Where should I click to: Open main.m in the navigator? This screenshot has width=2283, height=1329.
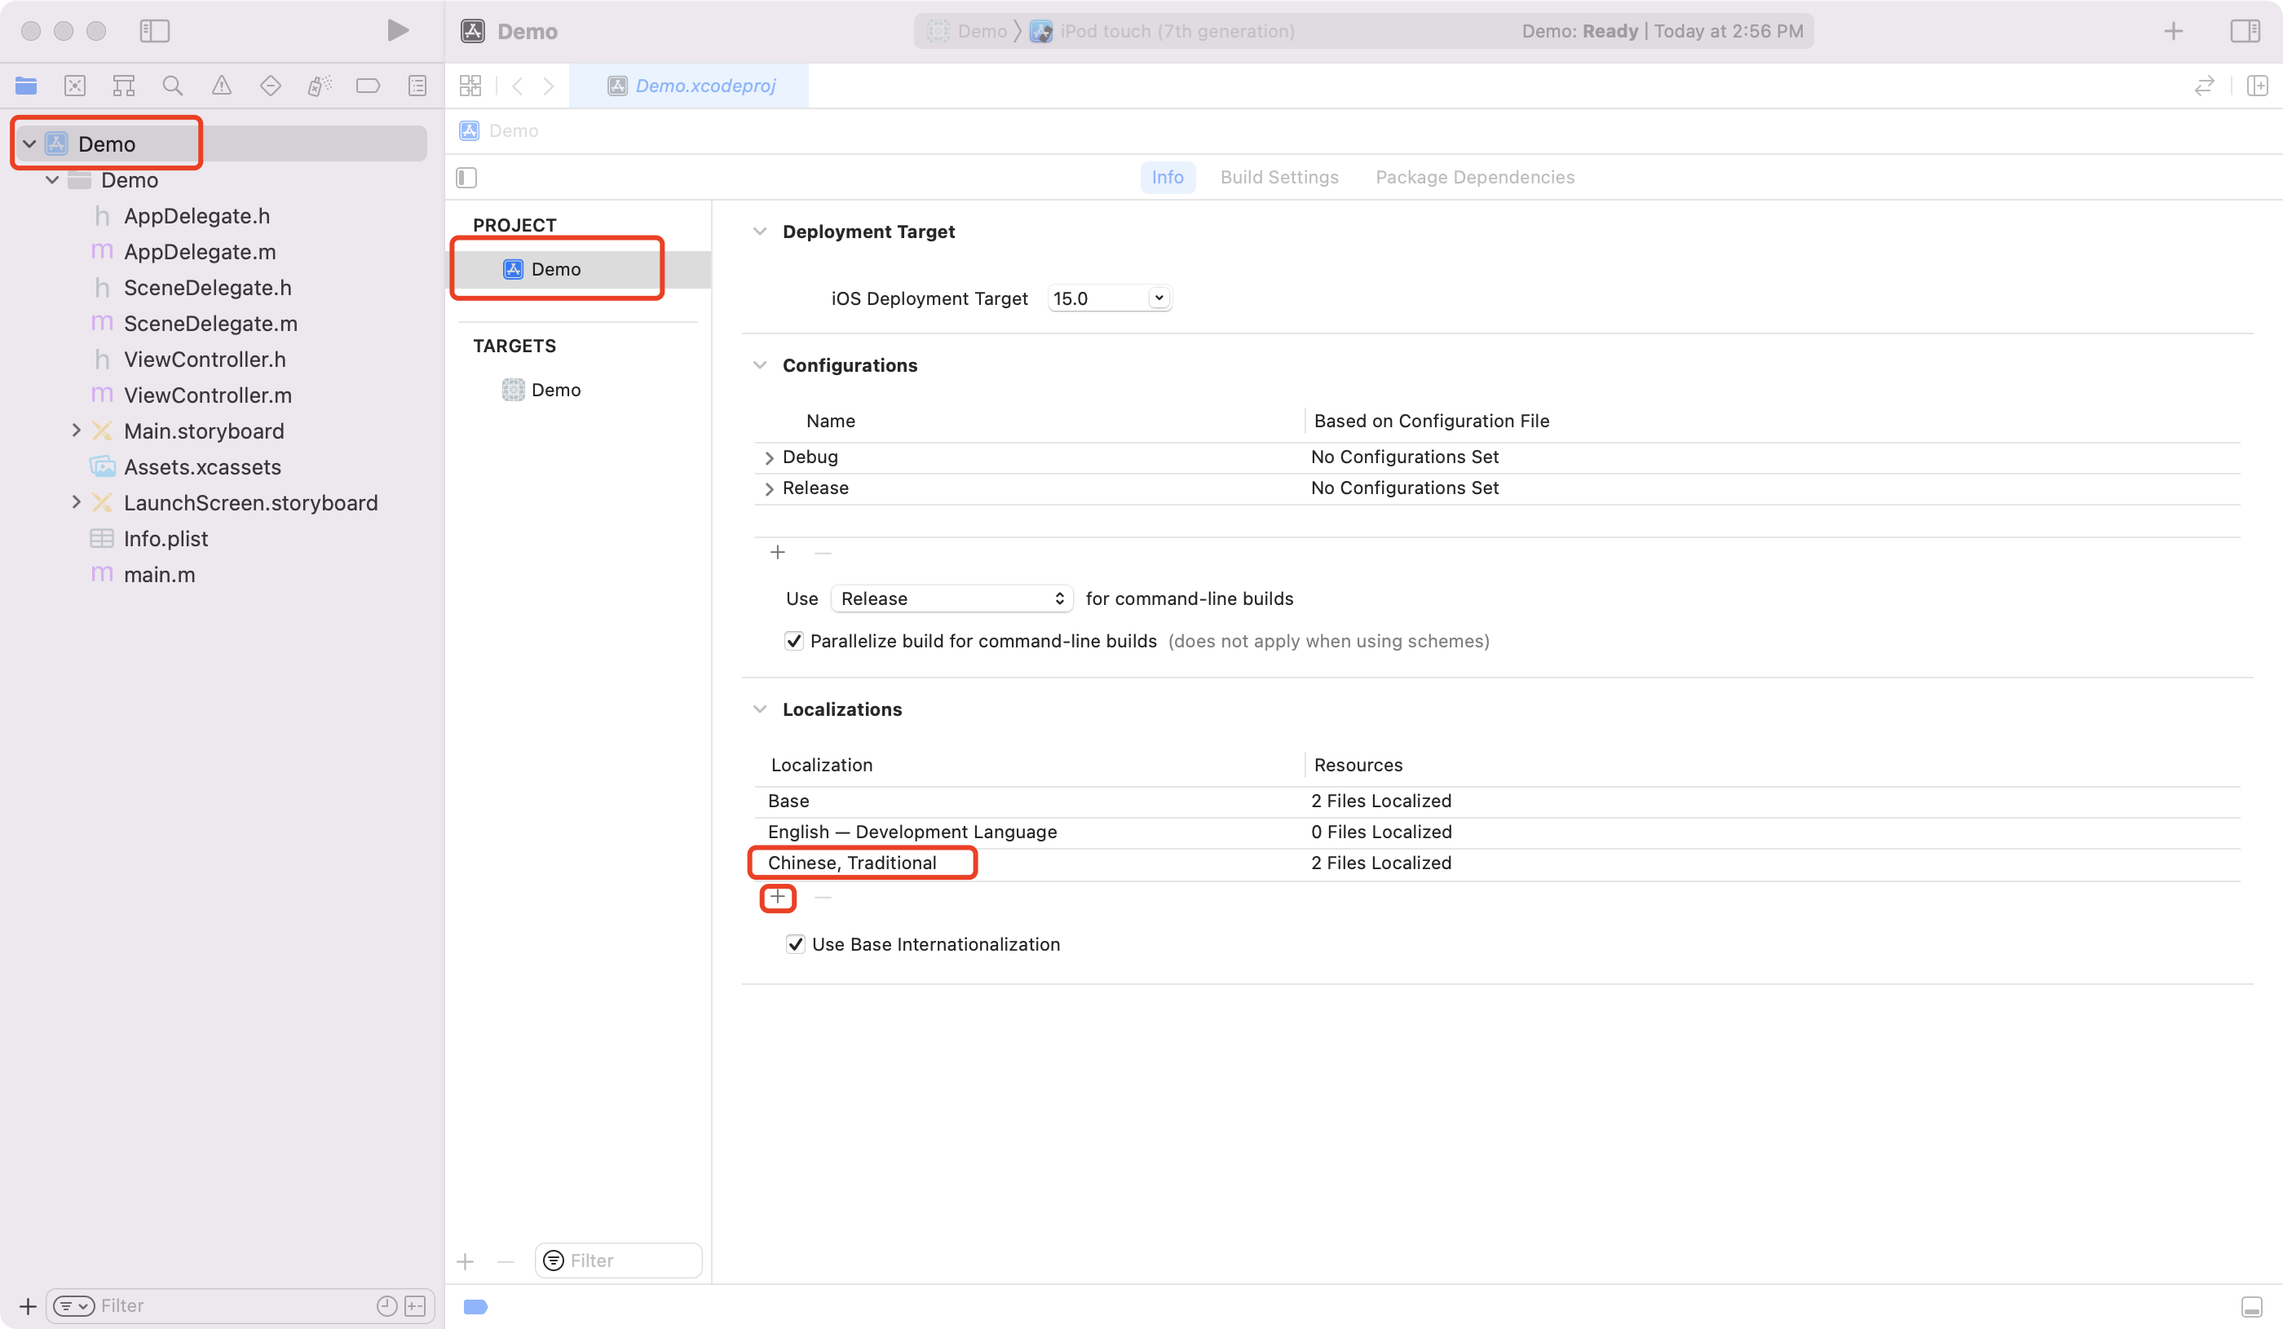tap(160, 576)
